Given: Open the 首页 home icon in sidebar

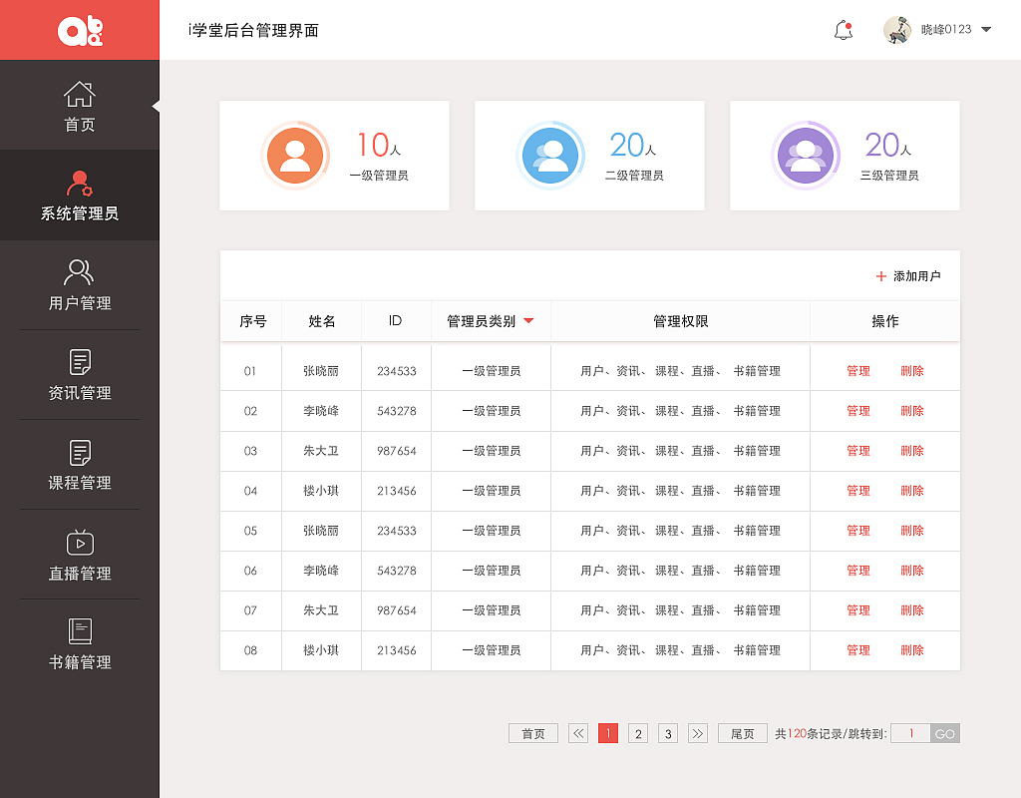Looking at the screenshot, I should tap(80, 96).
